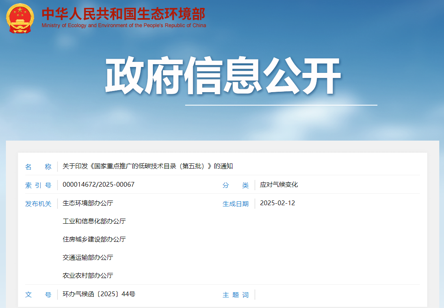Viewport: 444px width, 308px height.
Task: Select the document title 关于印发《国家重点推广的低碳技术目录（第五批）》的通知
Action: click(x=147, y=166)
